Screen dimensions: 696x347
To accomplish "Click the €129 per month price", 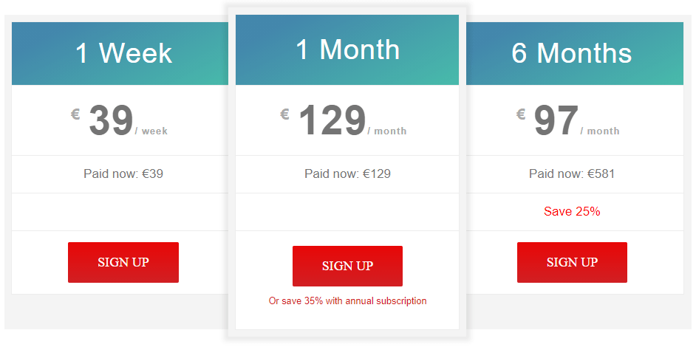I will coord(343,120).
